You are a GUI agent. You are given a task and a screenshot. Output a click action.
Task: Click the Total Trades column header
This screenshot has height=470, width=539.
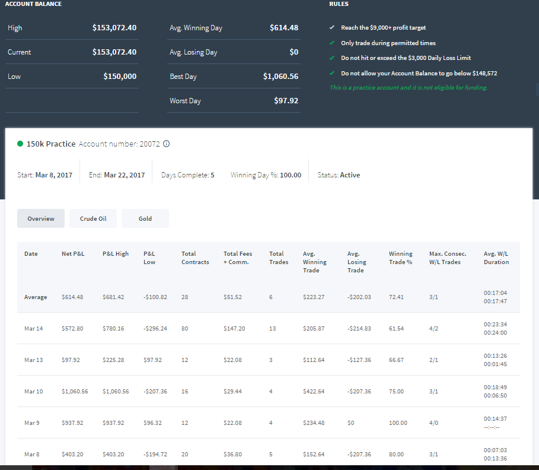(279, 258)
